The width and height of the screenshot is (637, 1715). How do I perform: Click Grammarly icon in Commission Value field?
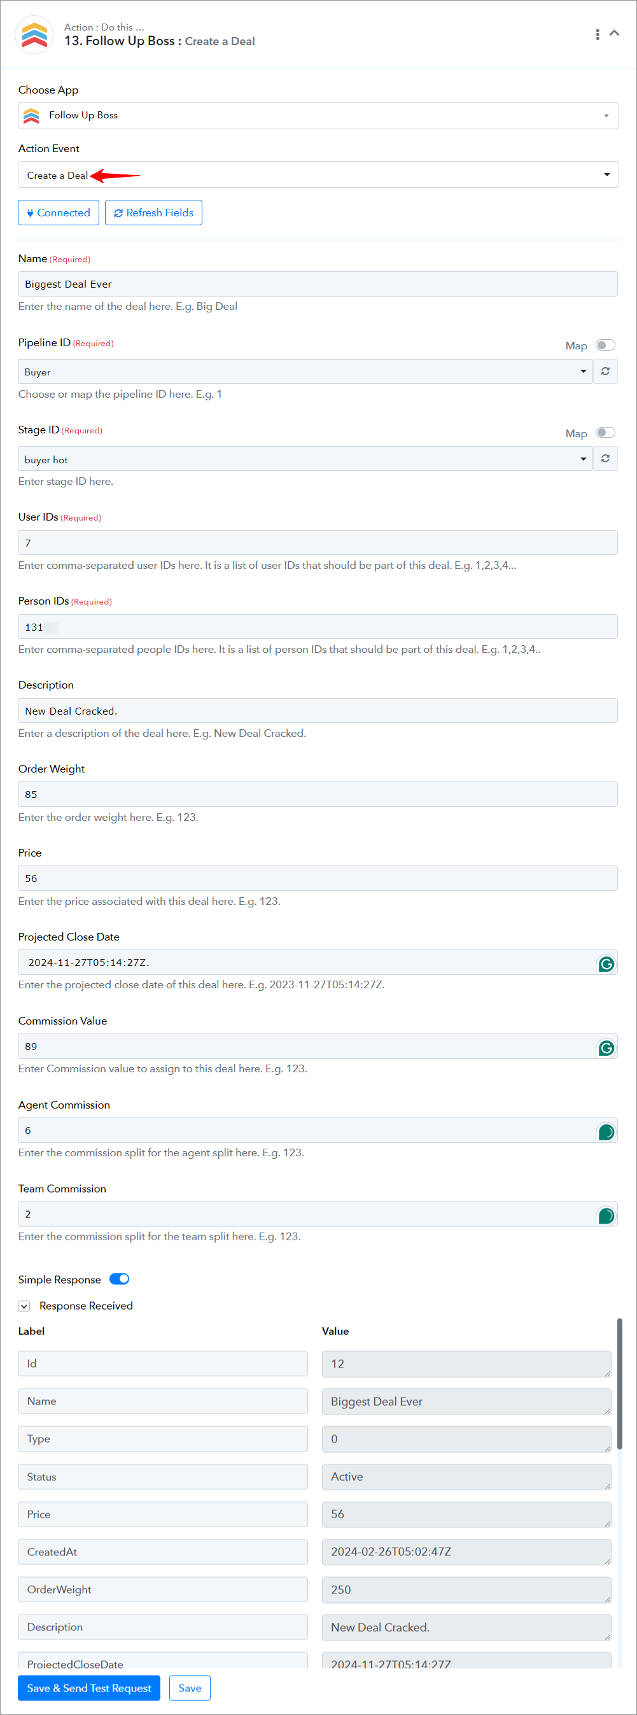[x=606, y=1048]
